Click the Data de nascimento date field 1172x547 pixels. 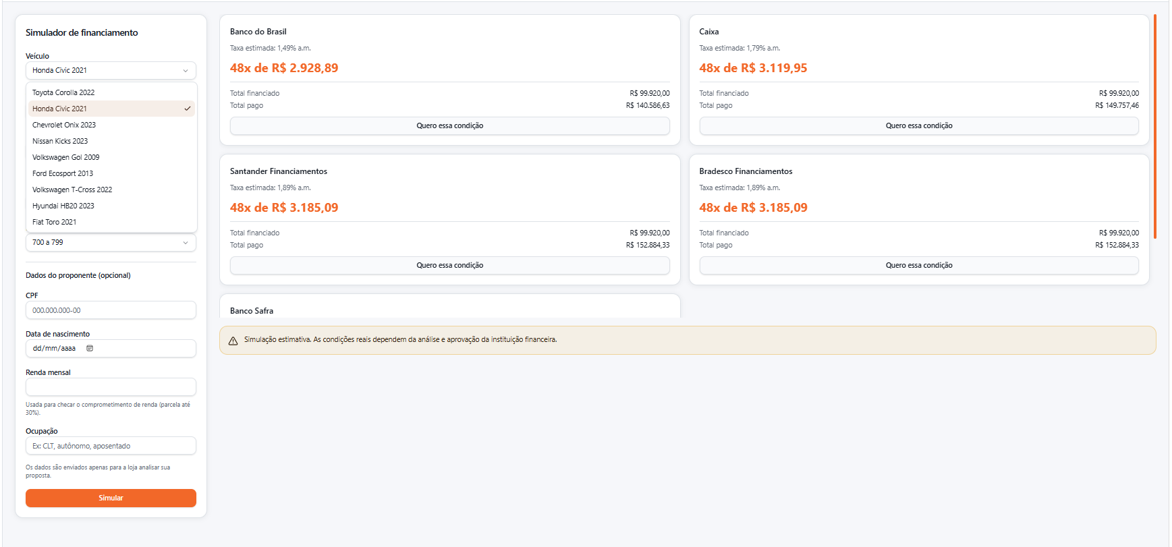click(x=111, y=348)
